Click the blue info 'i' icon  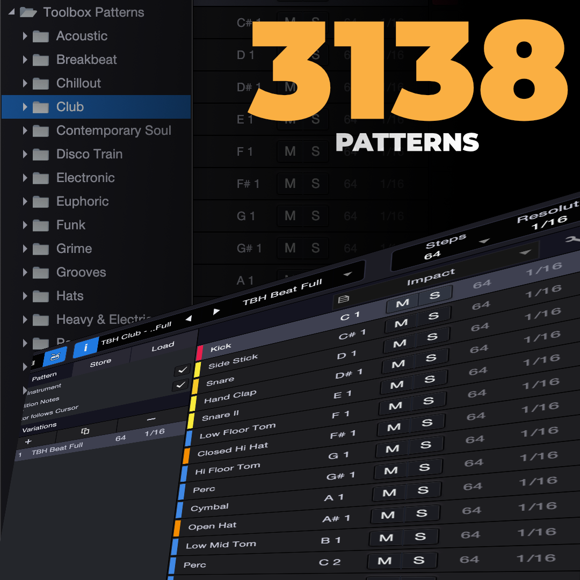(x=85, y=348)
